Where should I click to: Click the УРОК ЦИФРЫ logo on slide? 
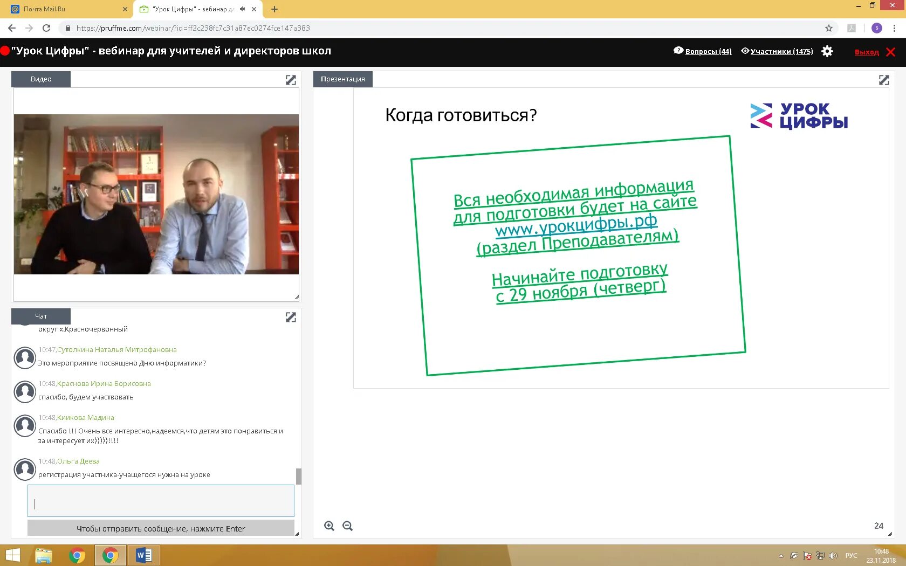[x=799, y=116]
